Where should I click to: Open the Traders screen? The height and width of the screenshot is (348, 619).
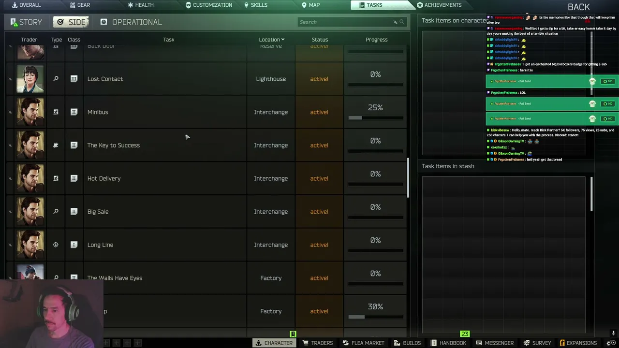317,343
